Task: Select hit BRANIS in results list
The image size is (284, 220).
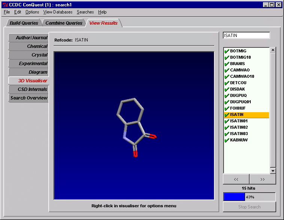Action: 238,64
